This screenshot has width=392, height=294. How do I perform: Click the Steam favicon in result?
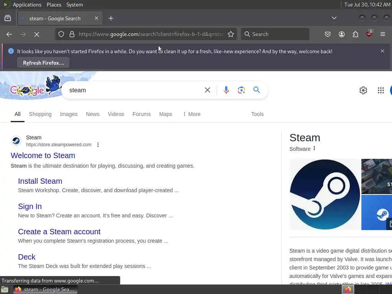point(16,141)
